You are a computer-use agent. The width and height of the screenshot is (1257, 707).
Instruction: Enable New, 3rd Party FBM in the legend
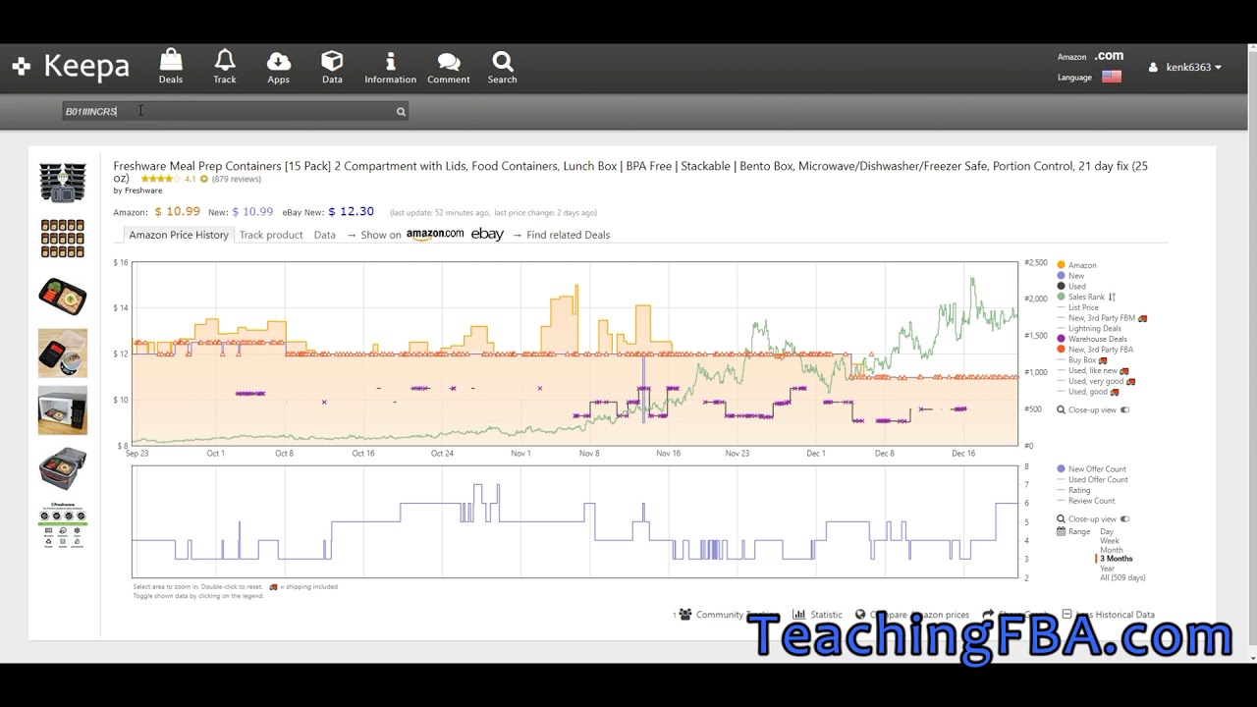pos(1101,318)
